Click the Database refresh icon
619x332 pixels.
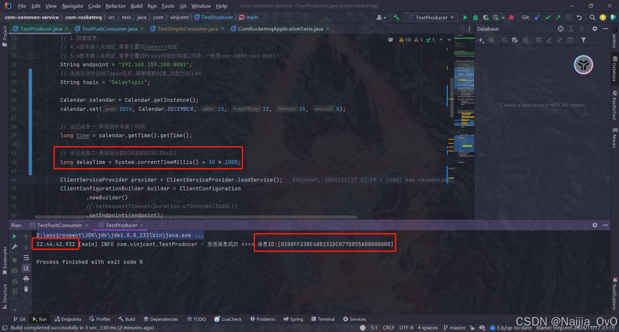505,40
